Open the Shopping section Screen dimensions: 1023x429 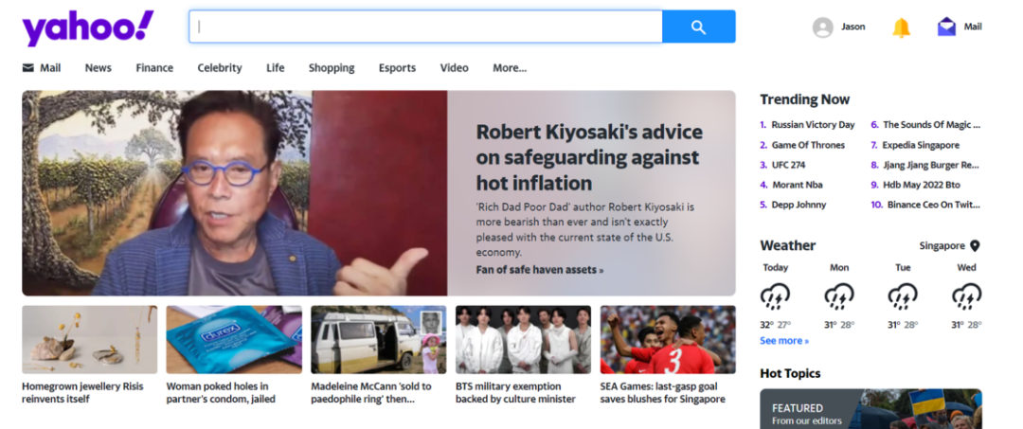(332, 68)
